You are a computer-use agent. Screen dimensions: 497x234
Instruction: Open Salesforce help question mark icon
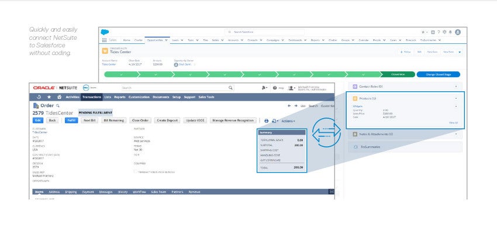(439, 32)
